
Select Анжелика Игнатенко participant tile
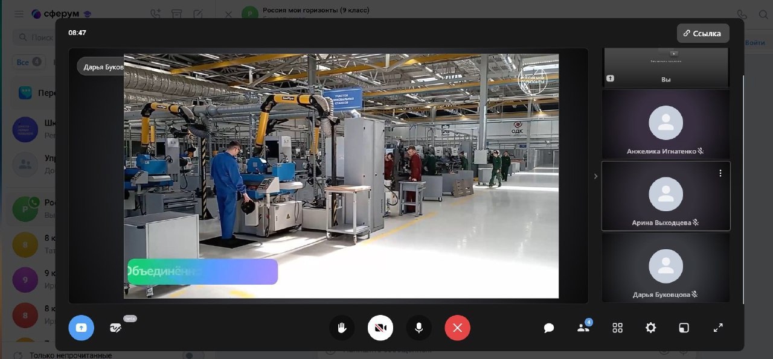tap(666, 124)
